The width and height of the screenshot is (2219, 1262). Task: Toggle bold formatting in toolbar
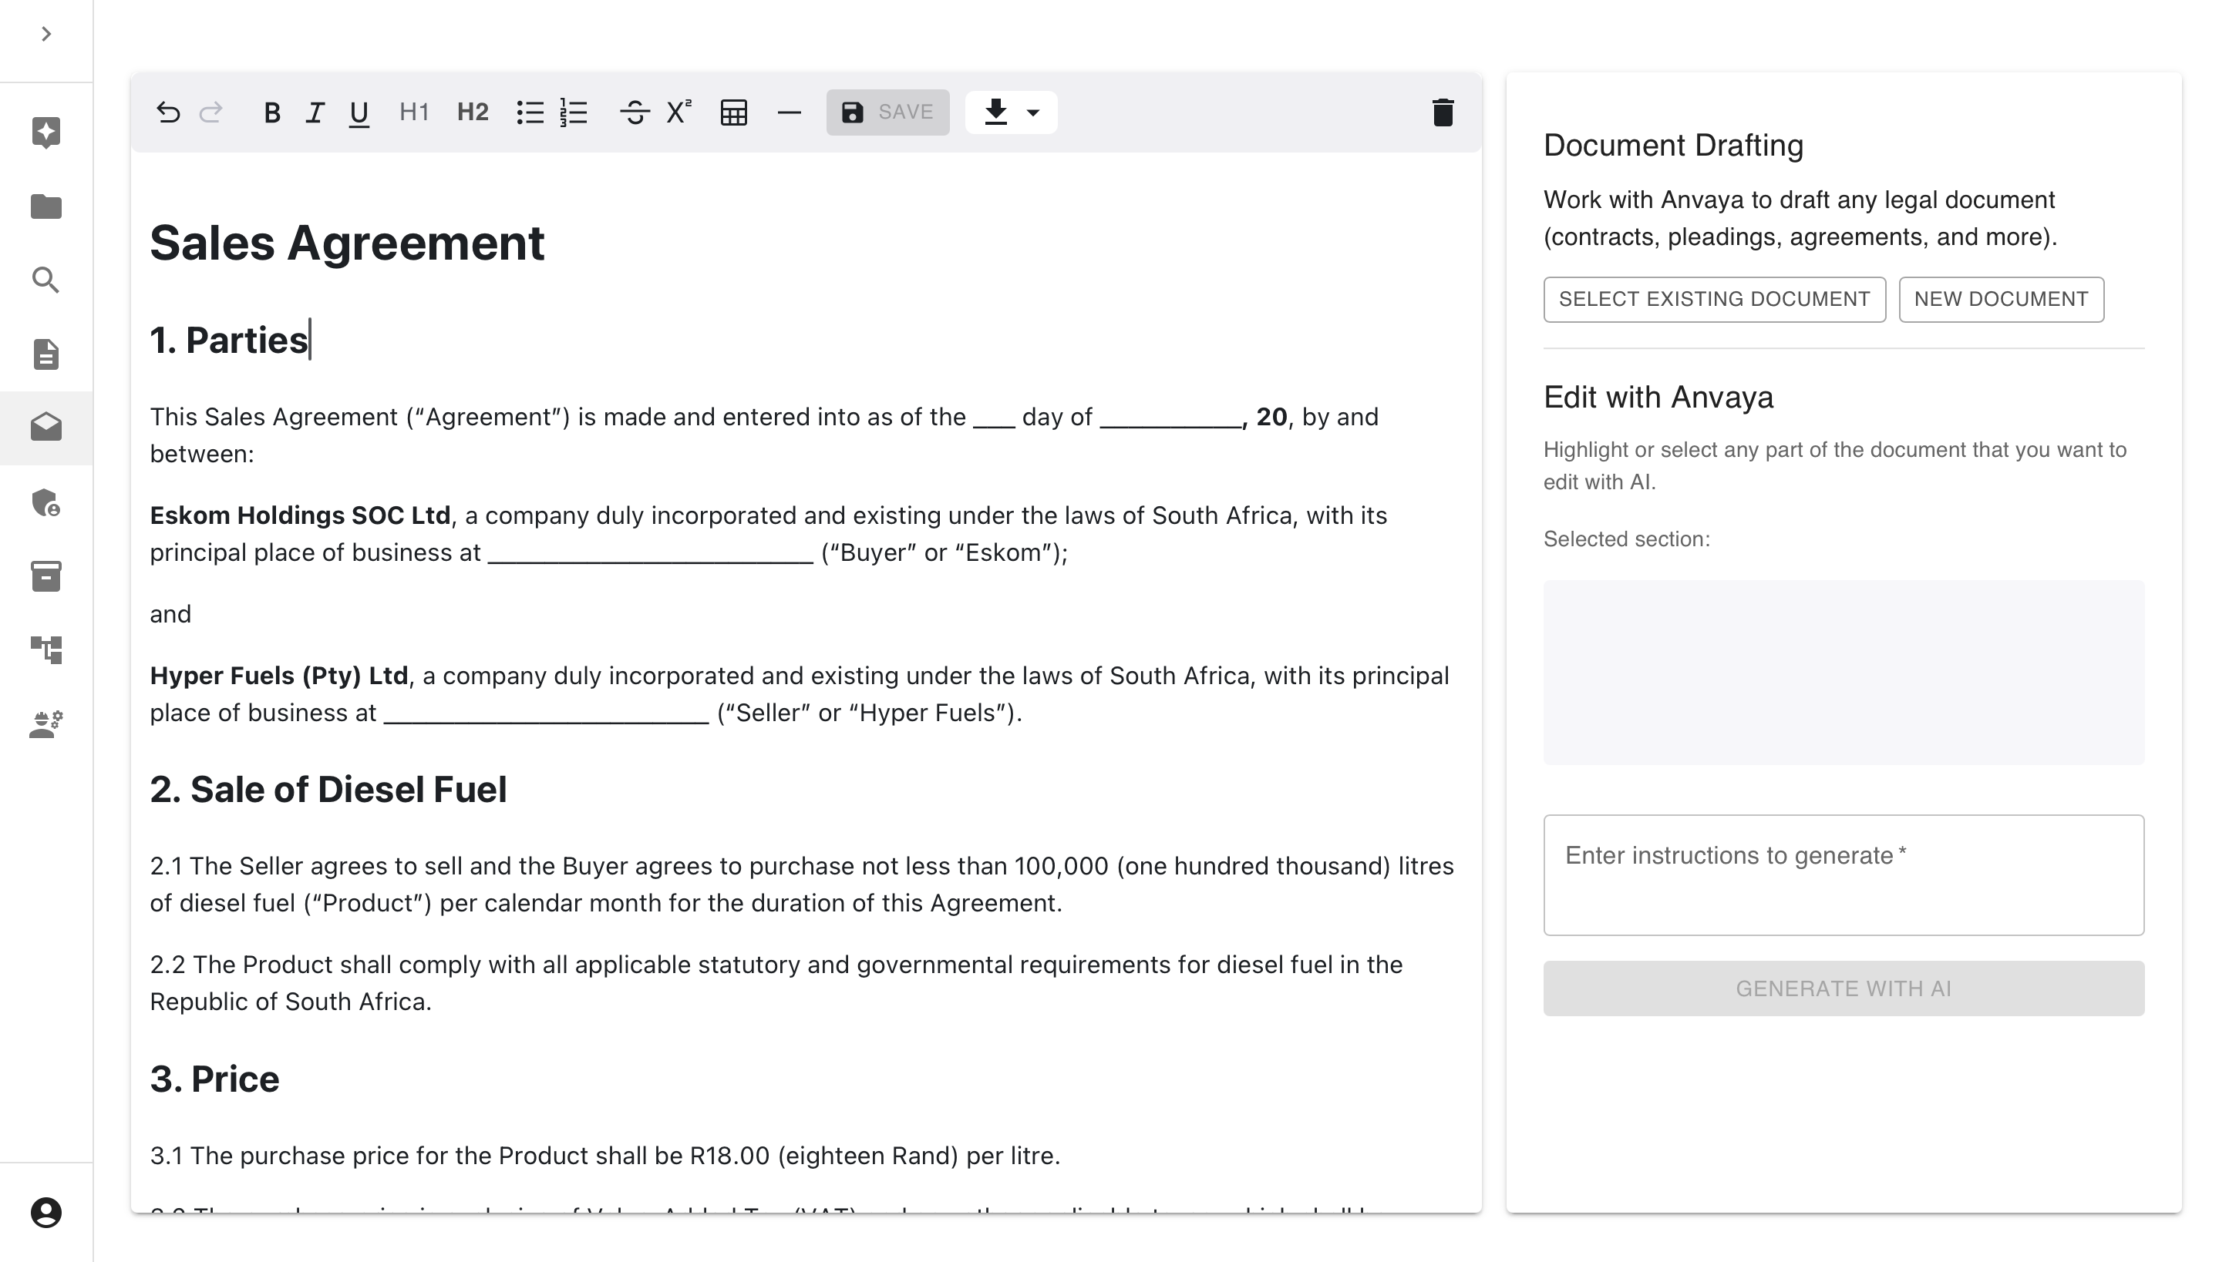pos(271,112)
